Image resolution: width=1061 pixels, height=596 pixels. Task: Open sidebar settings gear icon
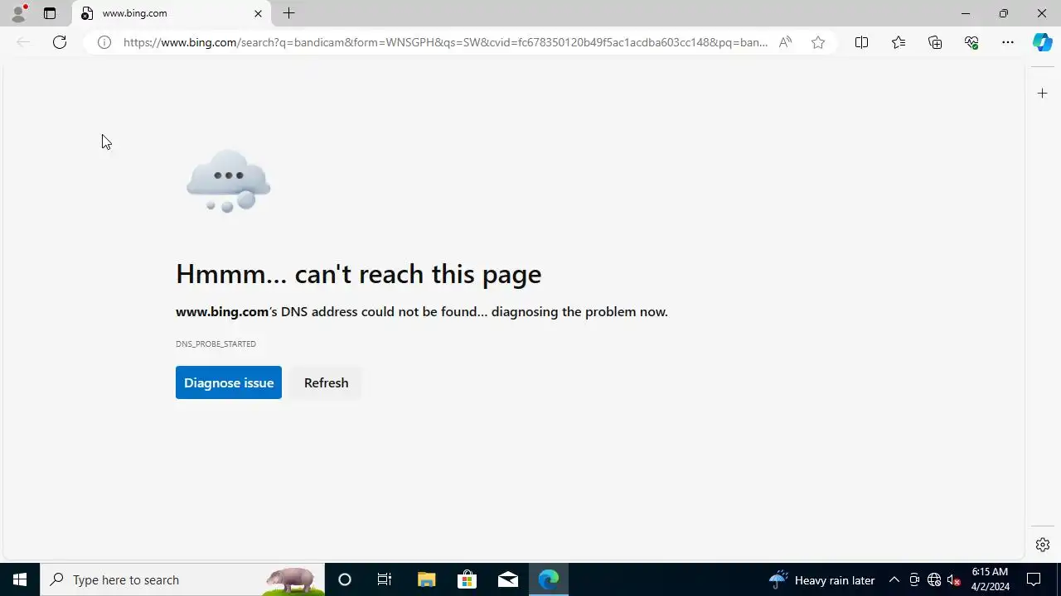tap(1043, 545)
